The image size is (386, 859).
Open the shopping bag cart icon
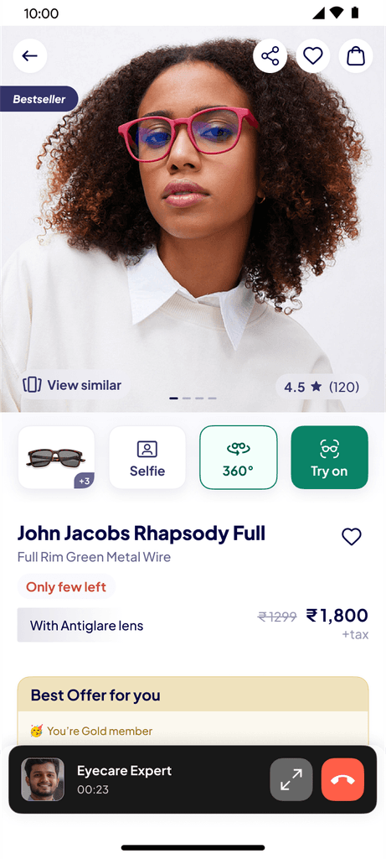tap(356, 56)
